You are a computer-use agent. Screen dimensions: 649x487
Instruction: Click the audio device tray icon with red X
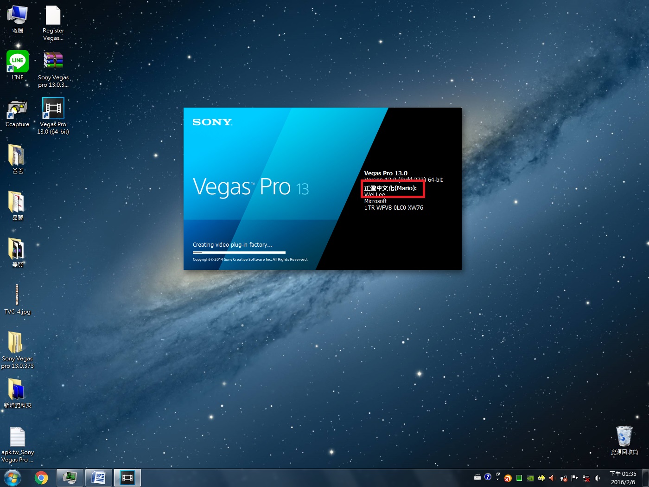click(x=564, y=478)
